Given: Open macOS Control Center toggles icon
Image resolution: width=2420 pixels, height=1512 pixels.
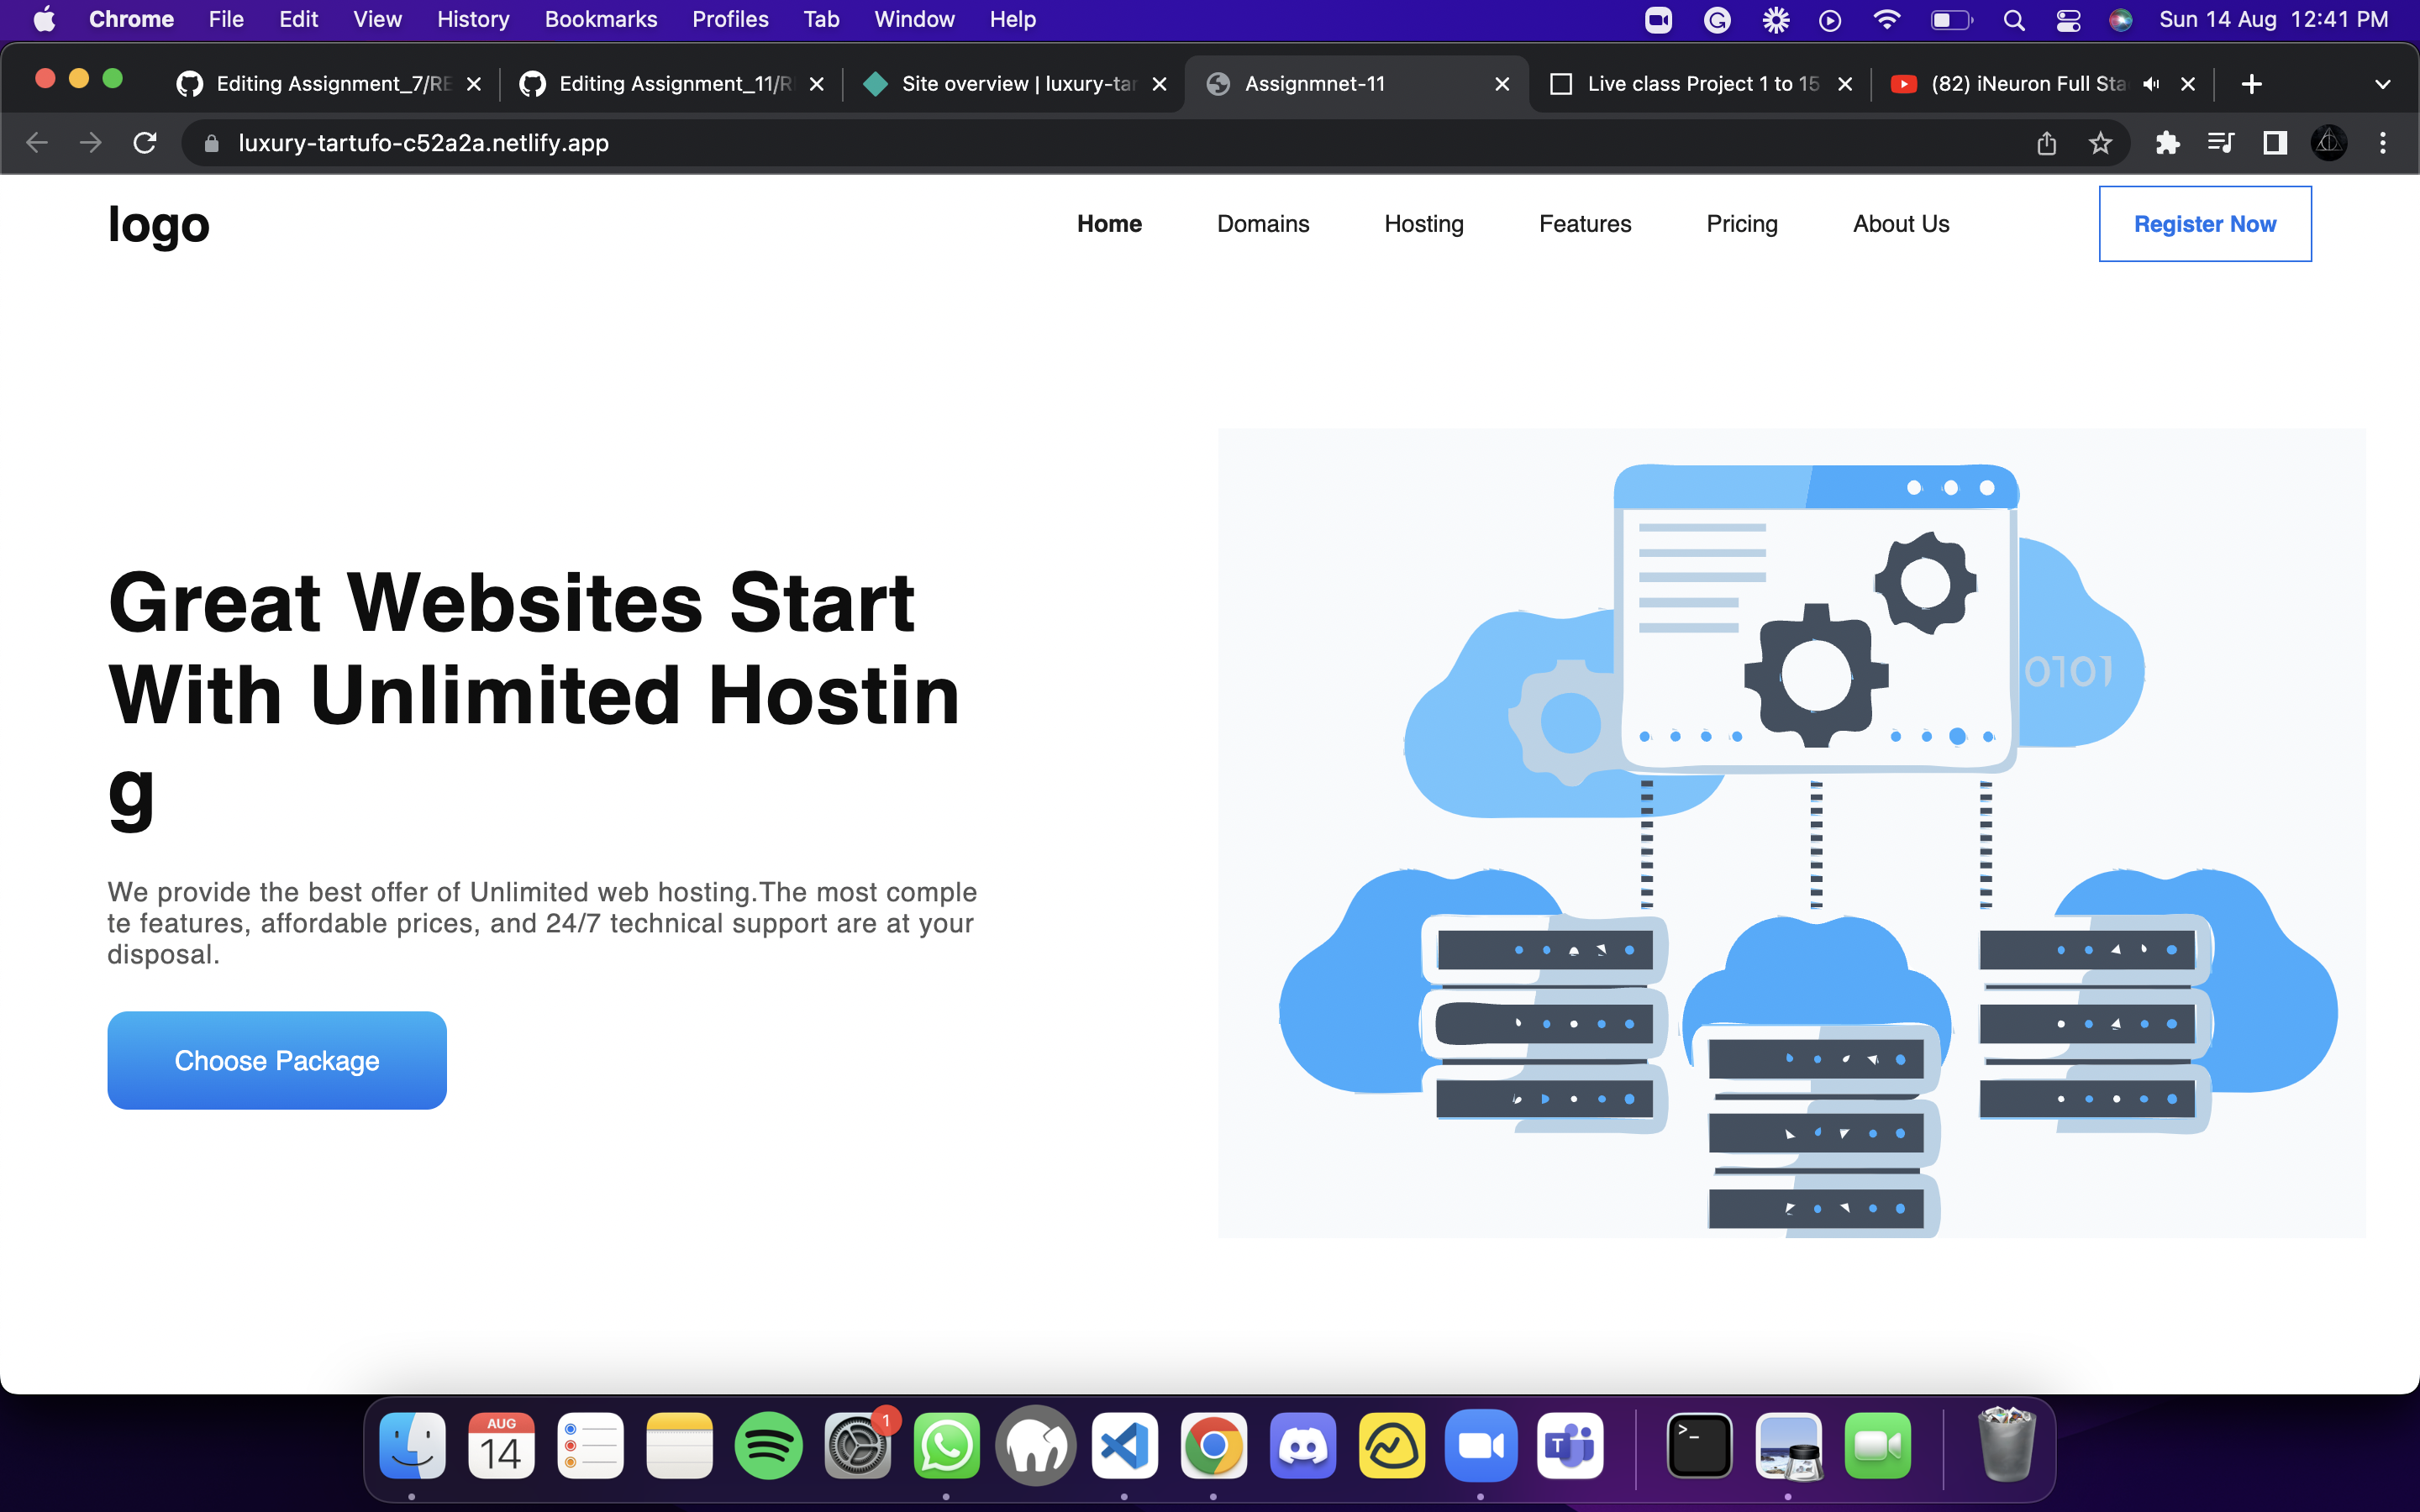Looking at the screenshot, I should (2068, 20).
